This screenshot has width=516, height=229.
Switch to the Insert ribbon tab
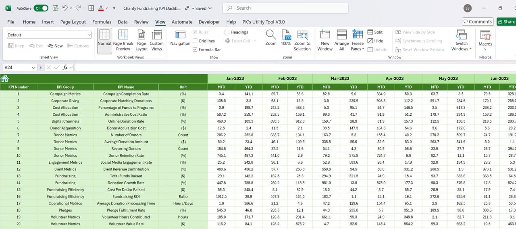[48, 22]
